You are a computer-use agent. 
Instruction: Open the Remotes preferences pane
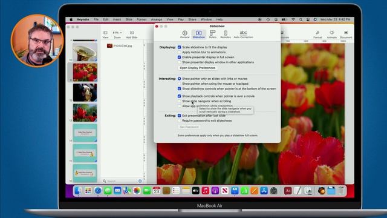pos(226,34)
